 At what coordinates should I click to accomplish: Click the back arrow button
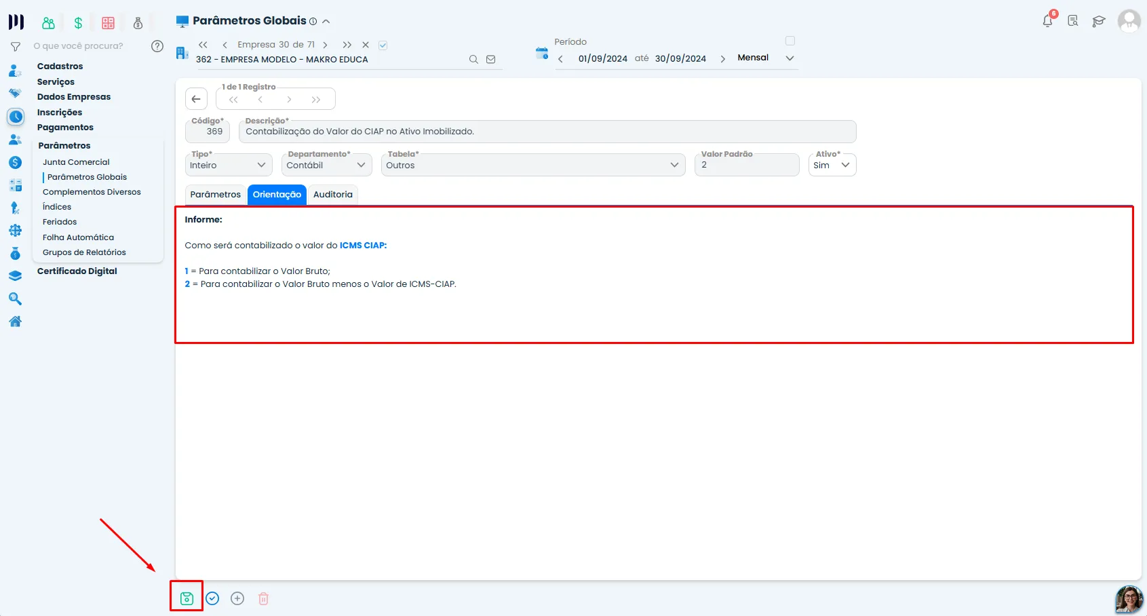[196, 99]
